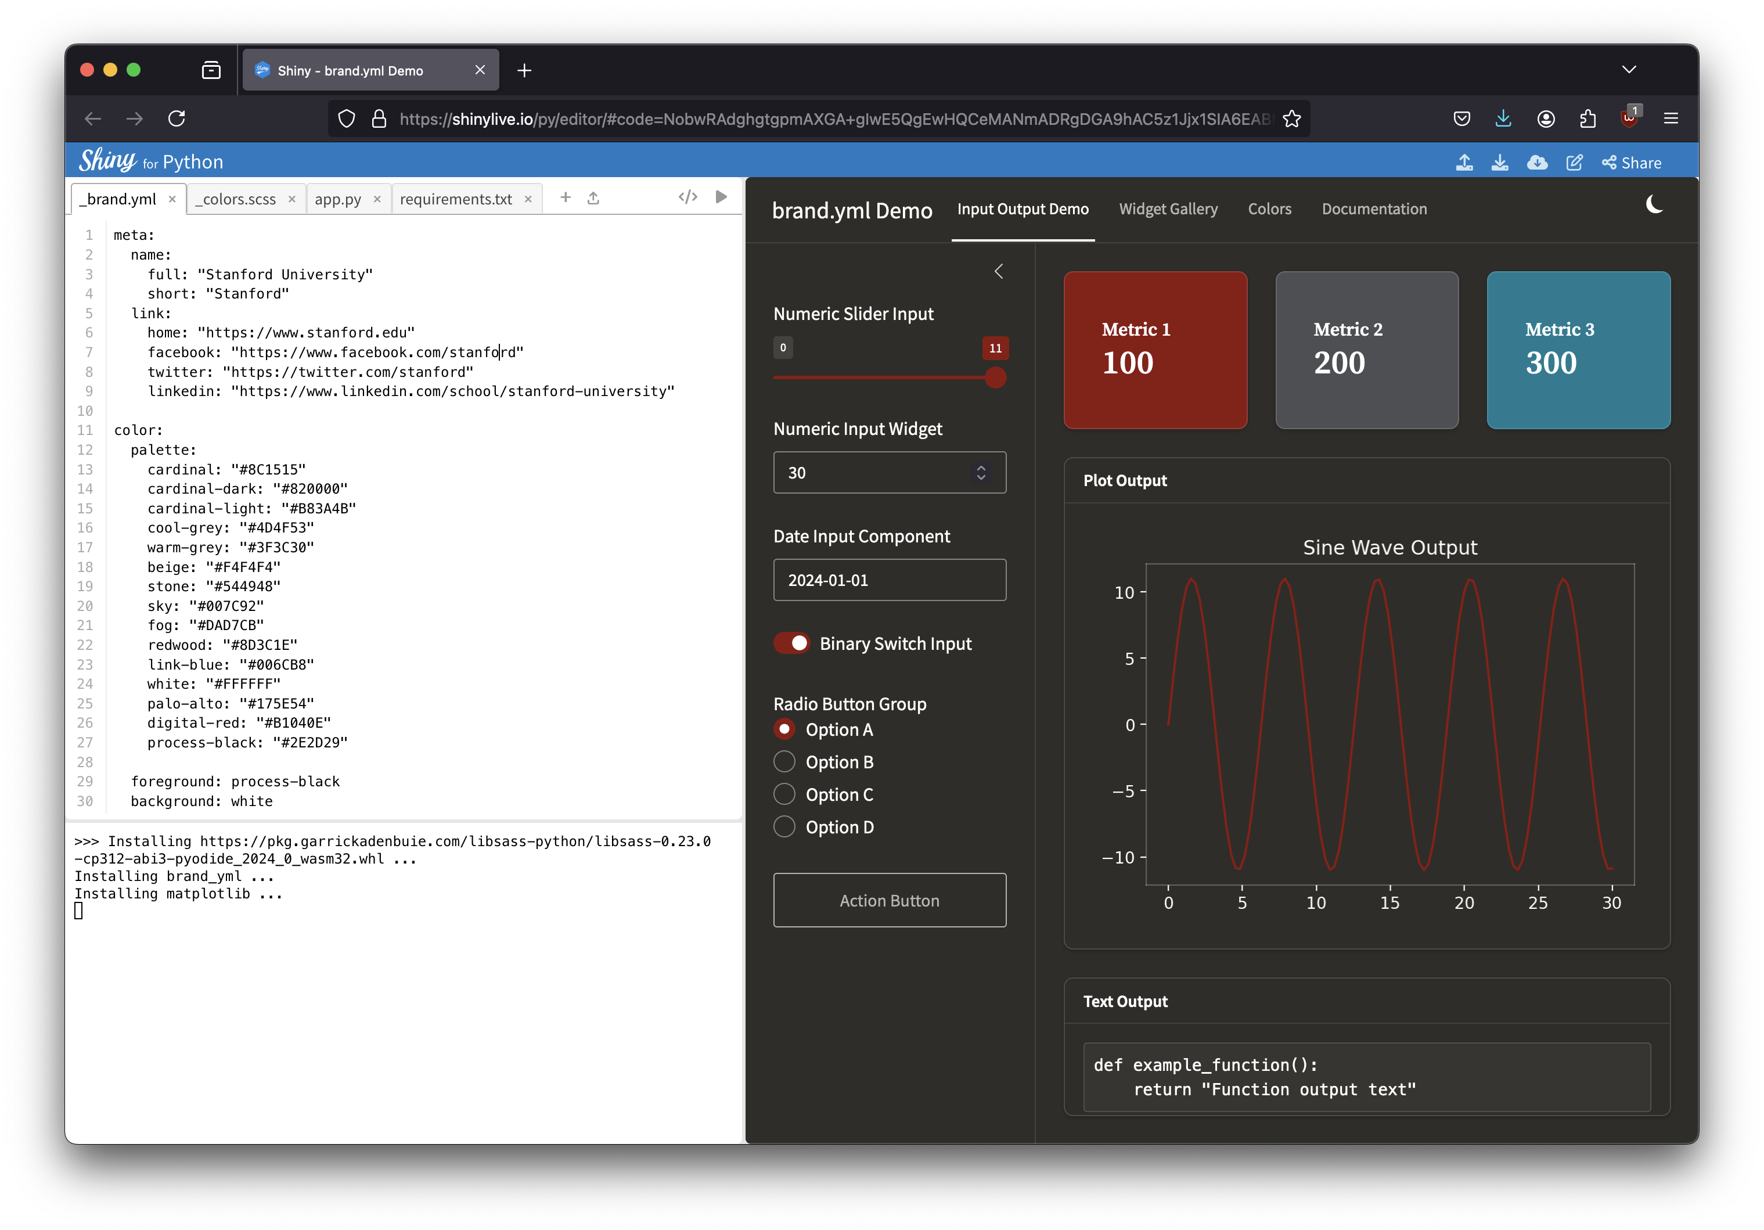Close the _colors.scss file tab
The image size is (1764, 1230).
point(292,199)
